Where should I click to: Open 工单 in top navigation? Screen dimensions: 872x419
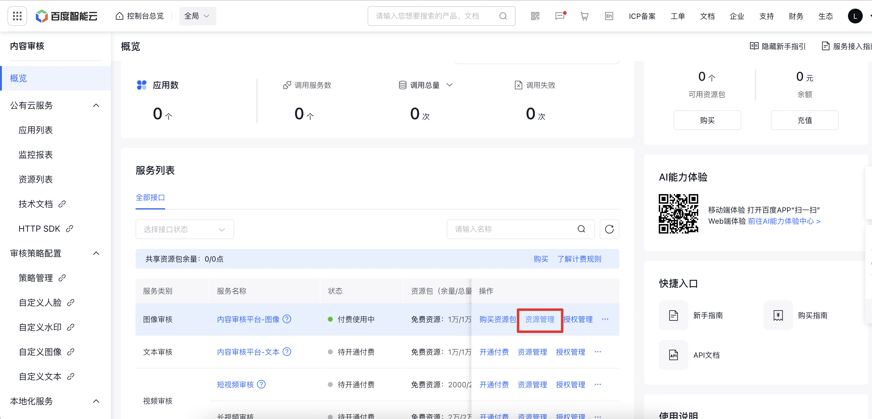click(678, 16)
